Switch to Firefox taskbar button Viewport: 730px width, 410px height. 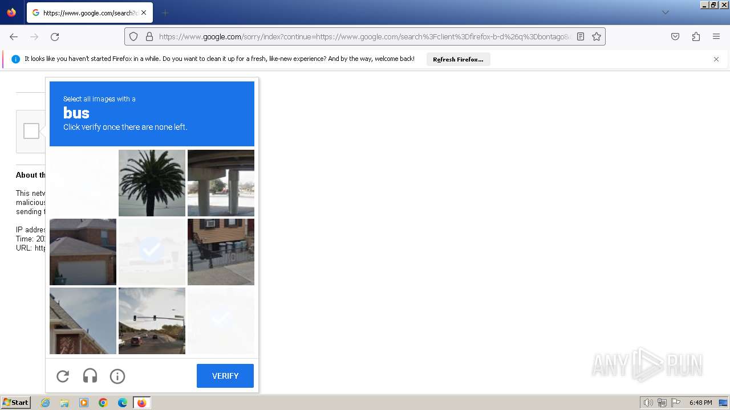(x=141, y=403)
